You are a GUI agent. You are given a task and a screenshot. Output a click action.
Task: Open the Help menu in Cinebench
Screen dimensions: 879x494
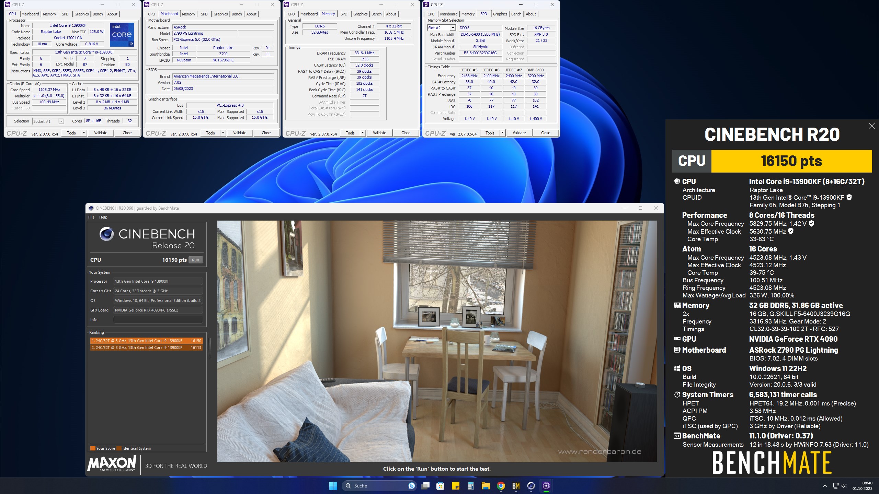[103, 217]
